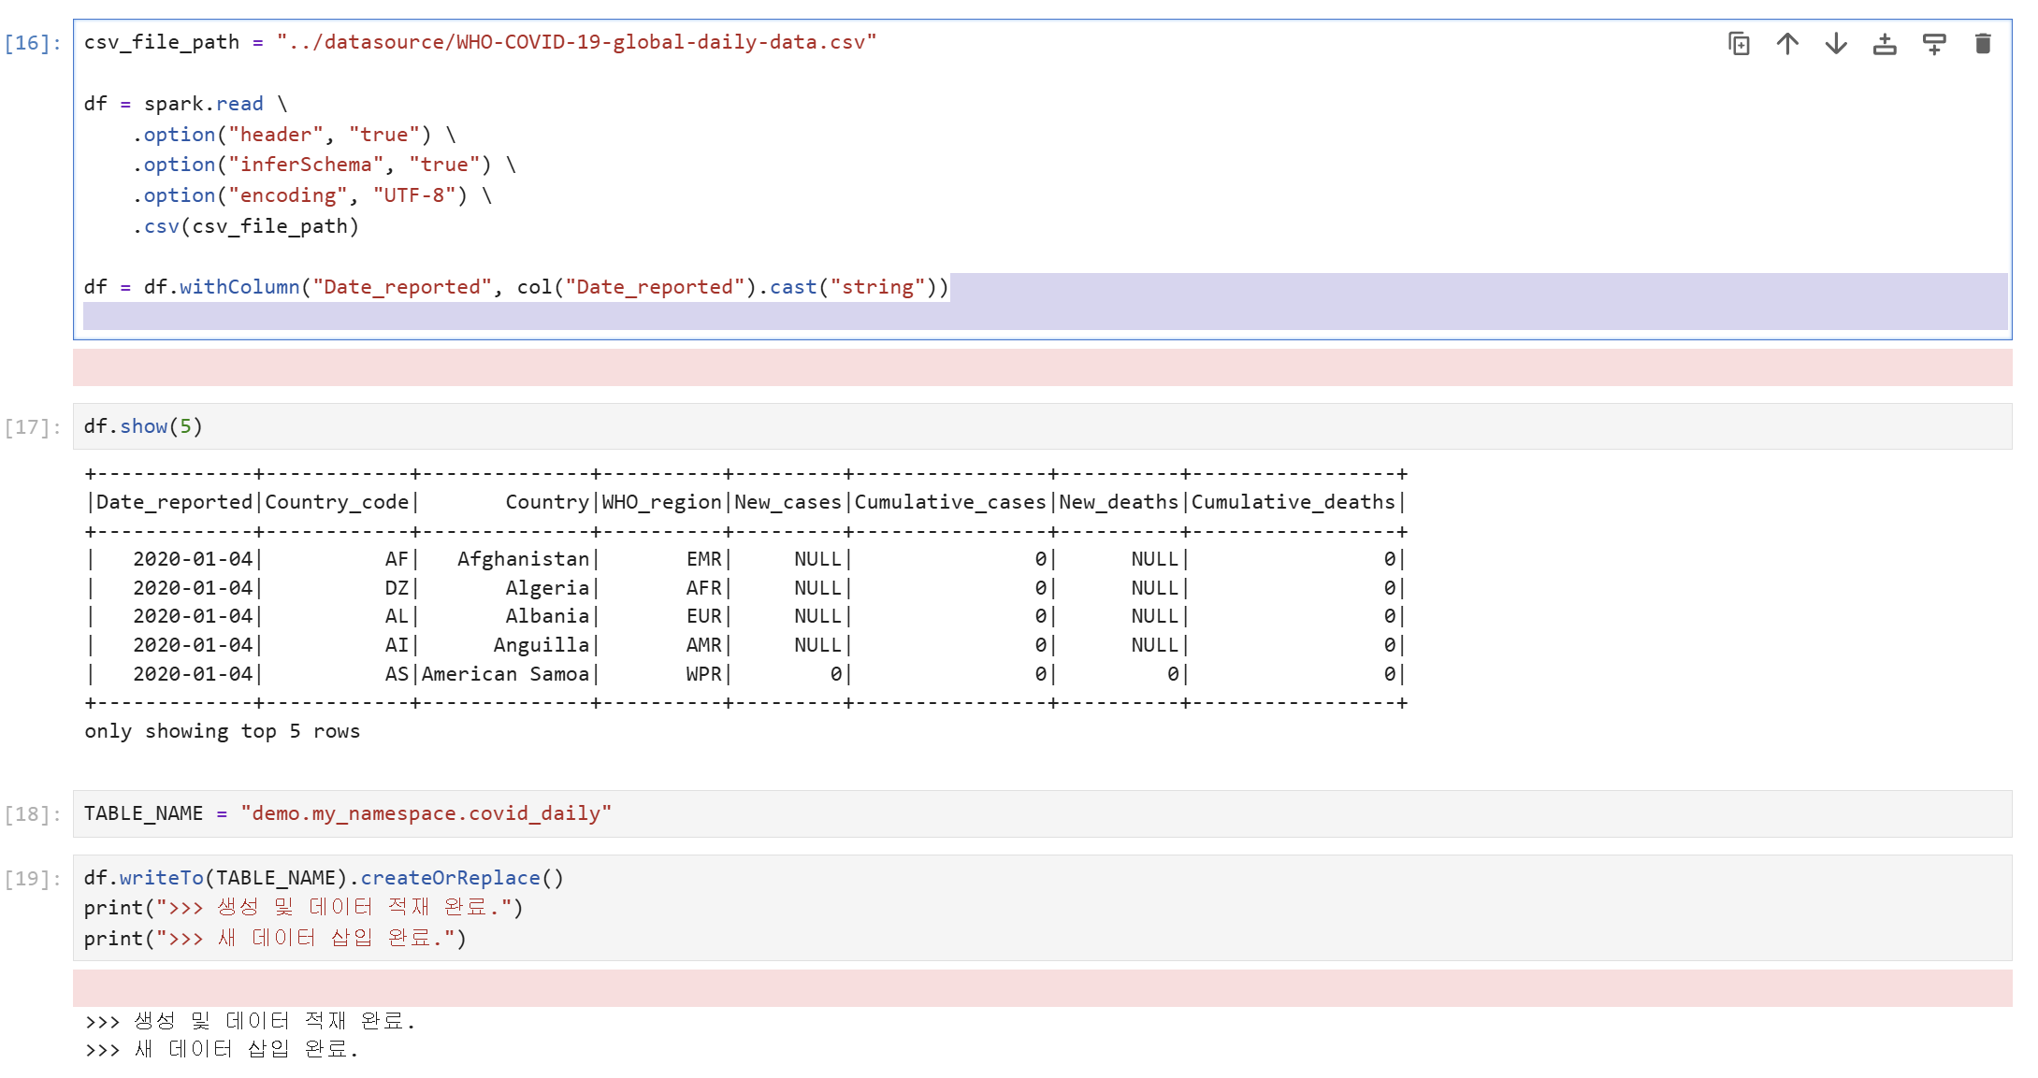The image size is (2038, 1078).
Task: Move the cell up with the arrow icon
Action: [1787, 44]
